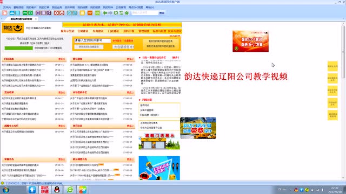Viewport: 346px width, 194px height.
Task: Click 更多 in the 战略中心专栏 section header
Action: pyautogui.click(x=62, y=126)
